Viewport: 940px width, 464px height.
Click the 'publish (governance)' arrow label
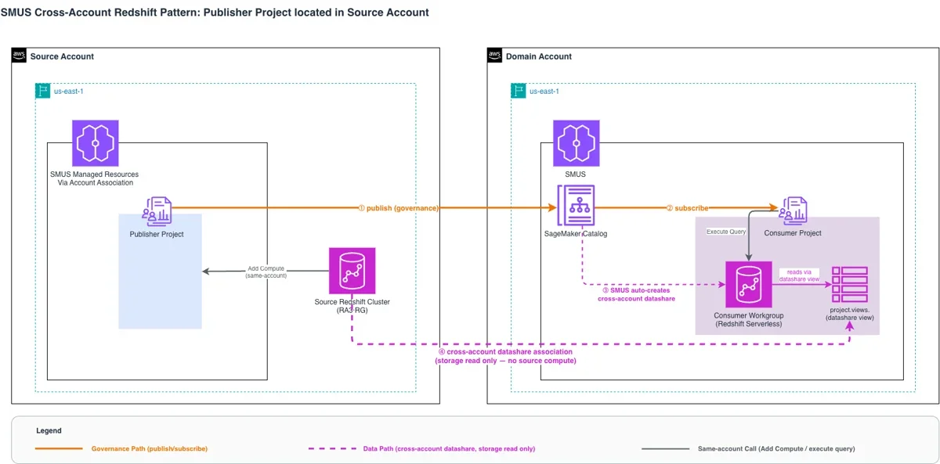tap(398, 208)
